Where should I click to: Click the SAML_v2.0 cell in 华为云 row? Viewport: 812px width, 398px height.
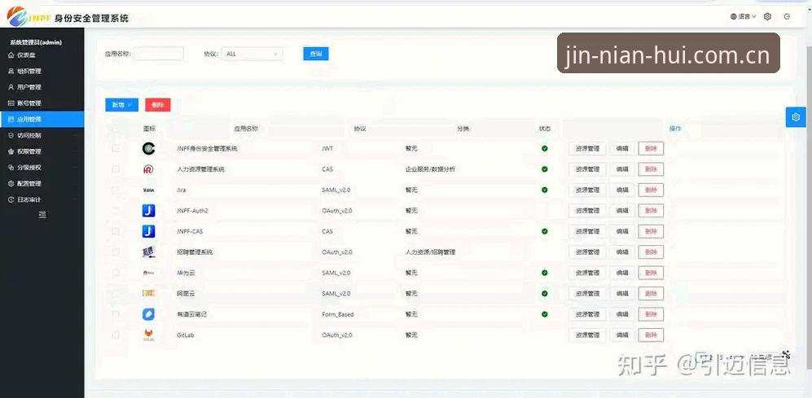click(x=336, y=273)
